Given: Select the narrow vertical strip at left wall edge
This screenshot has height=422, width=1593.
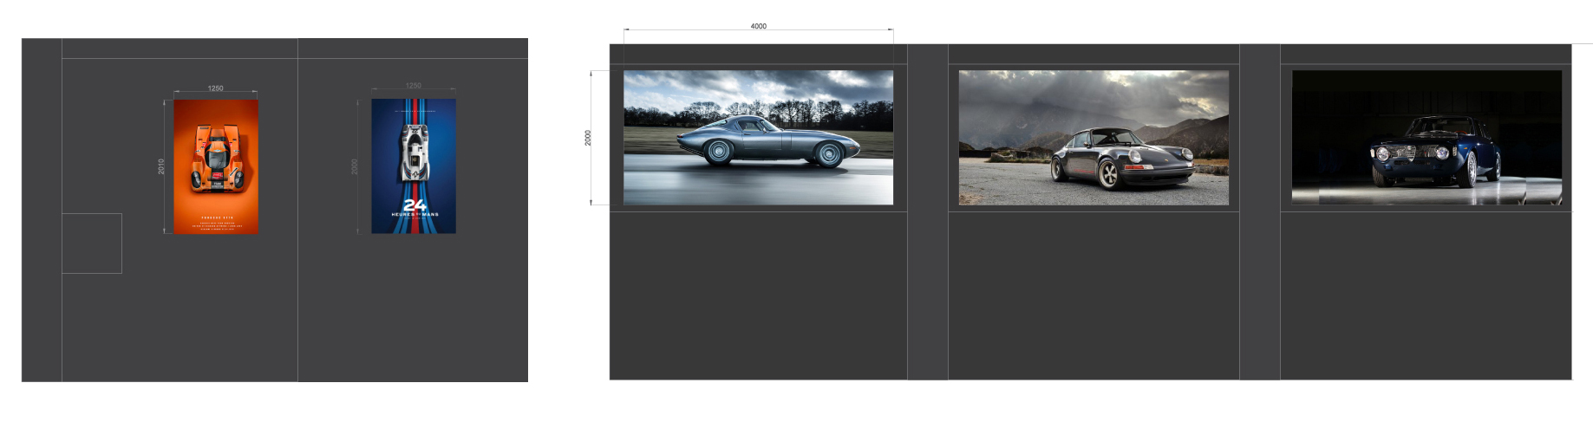Looking at the screenshot, I should pos(42,210).
